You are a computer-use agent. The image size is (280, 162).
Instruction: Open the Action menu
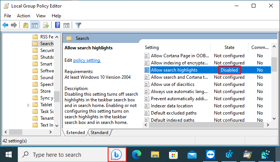click(23, 16)
